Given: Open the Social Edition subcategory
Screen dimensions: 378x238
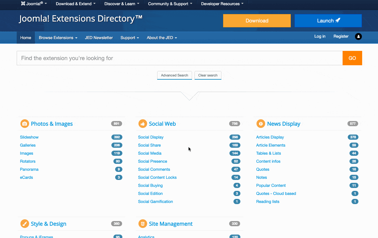Looking at the screenshot, I should 150,193.
